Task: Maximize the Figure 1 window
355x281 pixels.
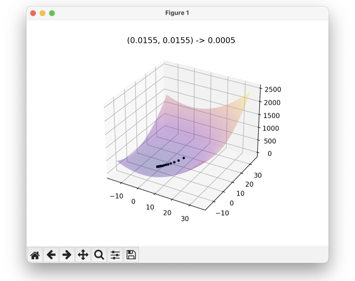Action: click(52, 13)
